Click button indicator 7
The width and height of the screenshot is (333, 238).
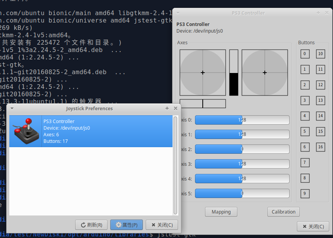tap(305, 163)
